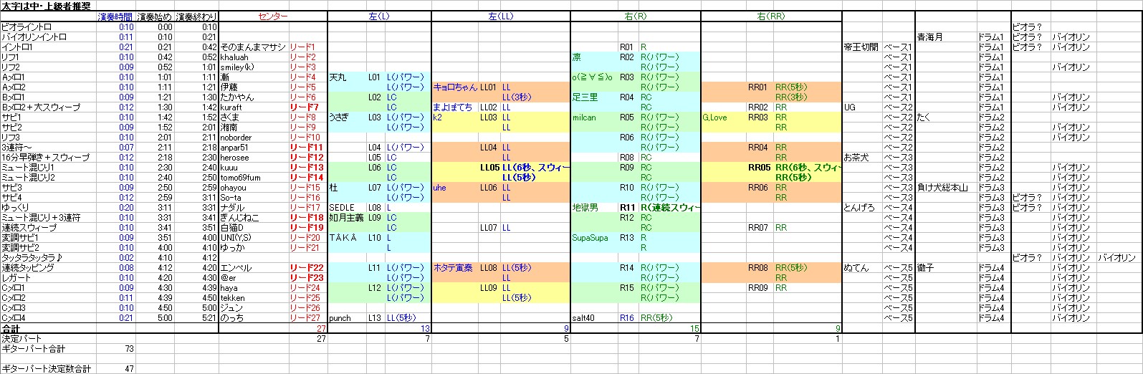Select the player name UNI(Y,S)
Viewport: 1143px width, 374px height.
point(253,237)
